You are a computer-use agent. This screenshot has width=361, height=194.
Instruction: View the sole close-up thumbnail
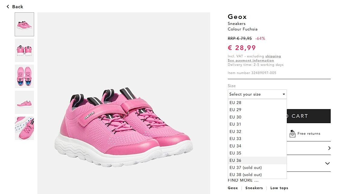click(x=24, y=128)
